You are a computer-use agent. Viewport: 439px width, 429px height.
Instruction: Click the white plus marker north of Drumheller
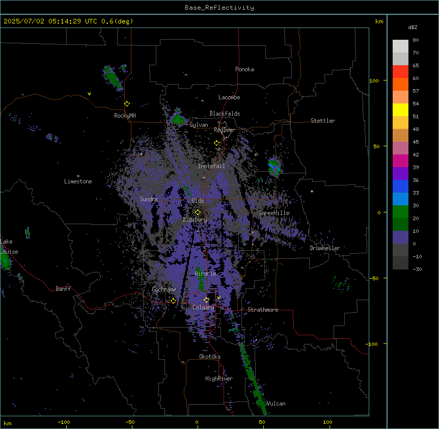pos(312,191)
